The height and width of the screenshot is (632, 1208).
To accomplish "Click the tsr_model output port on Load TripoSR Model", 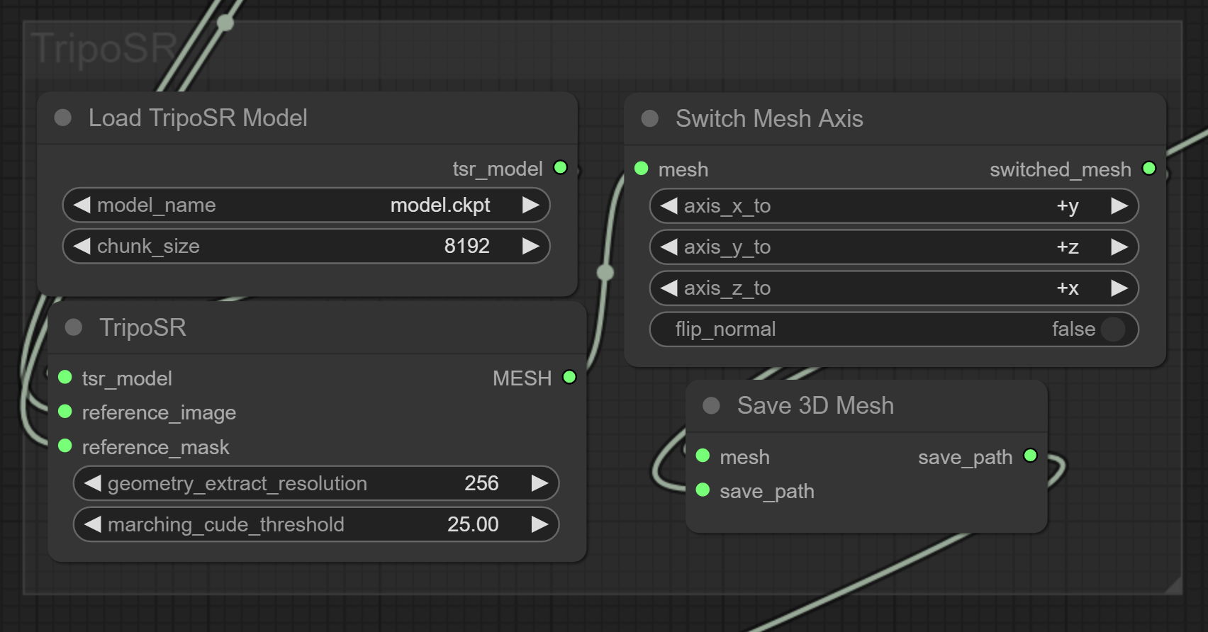I will pos(560,168).
